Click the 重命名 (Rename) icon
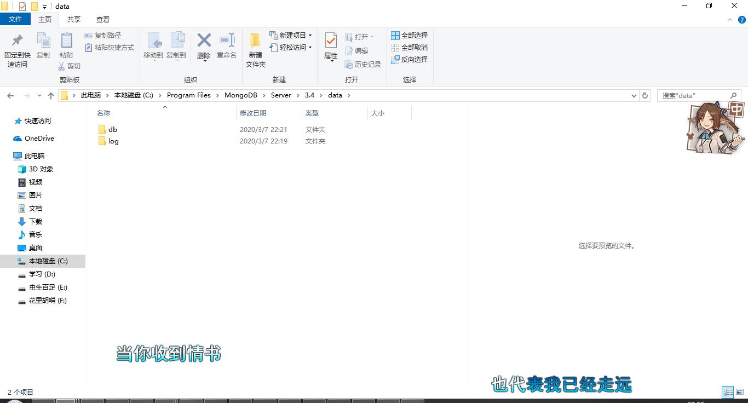Image resolution: width=748 pixels, height=403 pixels. [226, 47]
